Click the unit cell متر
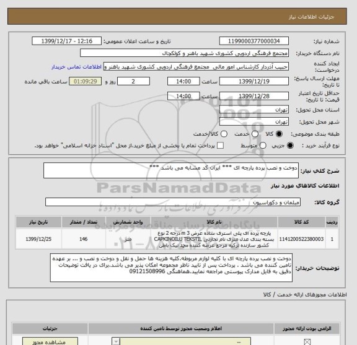This screenshot has width=357, height=345. (x=128, y=239)
